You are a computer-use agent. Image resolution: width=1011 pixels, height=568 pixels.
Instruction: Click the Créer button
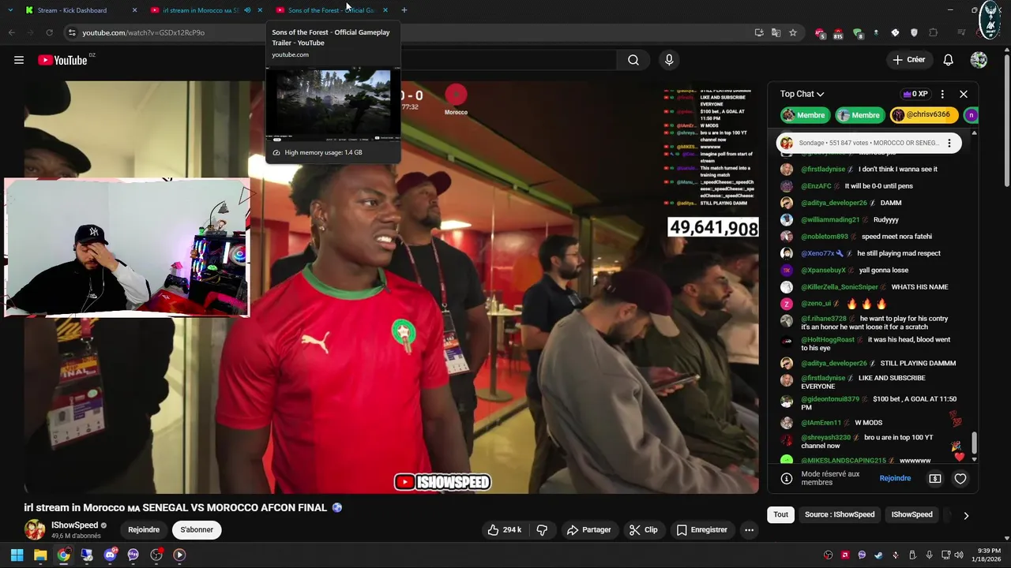[x=908, y=60]
